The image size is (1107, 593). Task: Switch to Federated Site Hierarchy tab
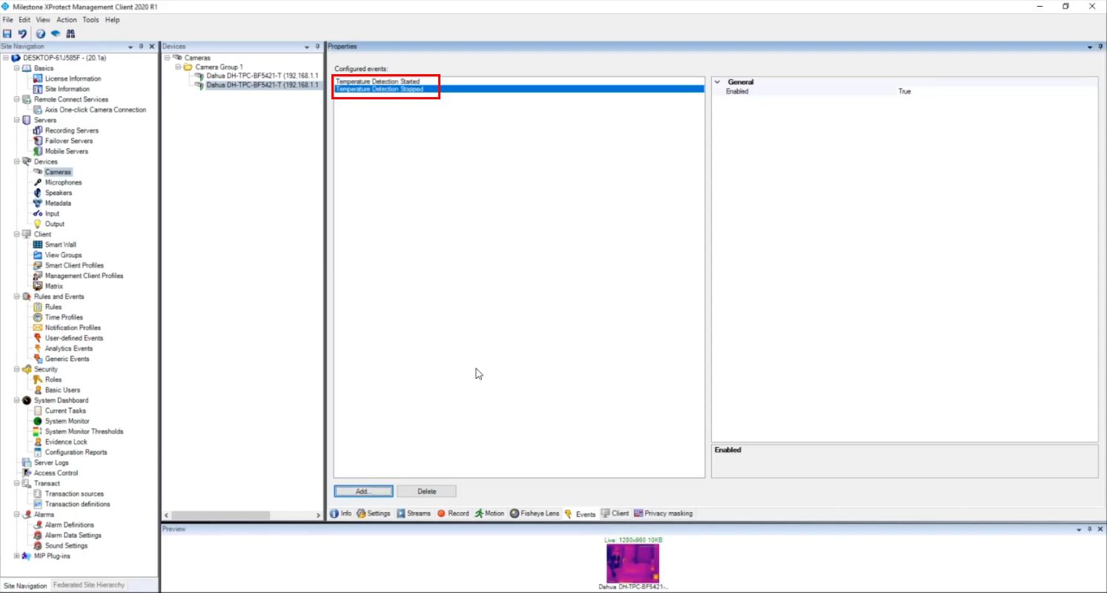(89, 586)
